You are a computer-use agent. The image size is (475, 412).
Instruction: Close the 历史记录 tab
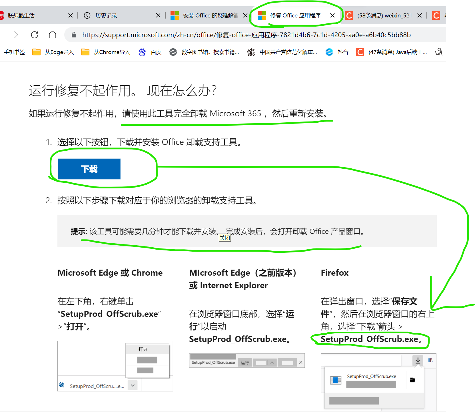(158, 15)
